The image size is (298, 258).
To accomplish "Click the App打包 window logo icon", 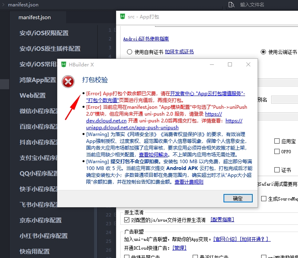I will [123, 16].
